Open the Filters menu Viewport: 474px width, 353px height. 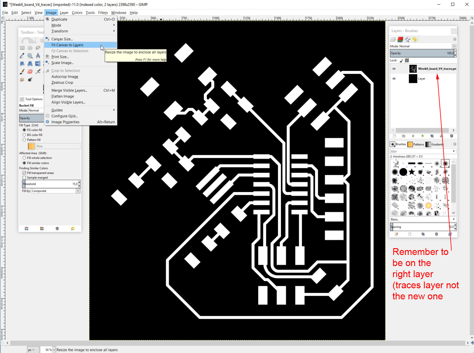103,13
